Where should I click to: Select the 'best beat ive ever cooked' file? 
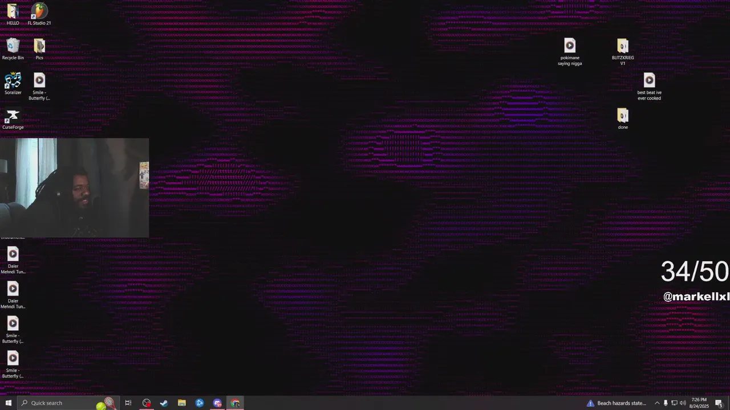[x=649, y=87]
